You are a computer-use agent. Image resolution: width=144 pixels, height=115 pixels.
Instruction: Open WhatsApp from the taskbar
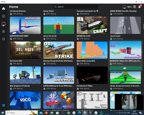(101, 113)
